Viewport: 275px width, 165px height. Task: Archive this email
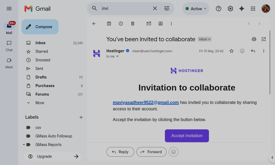109,24
